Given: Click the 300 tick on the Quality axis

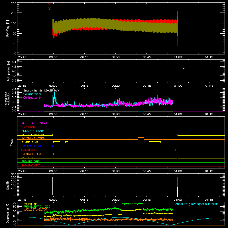Looking at the screenshot, I should [x=14, y=174].
